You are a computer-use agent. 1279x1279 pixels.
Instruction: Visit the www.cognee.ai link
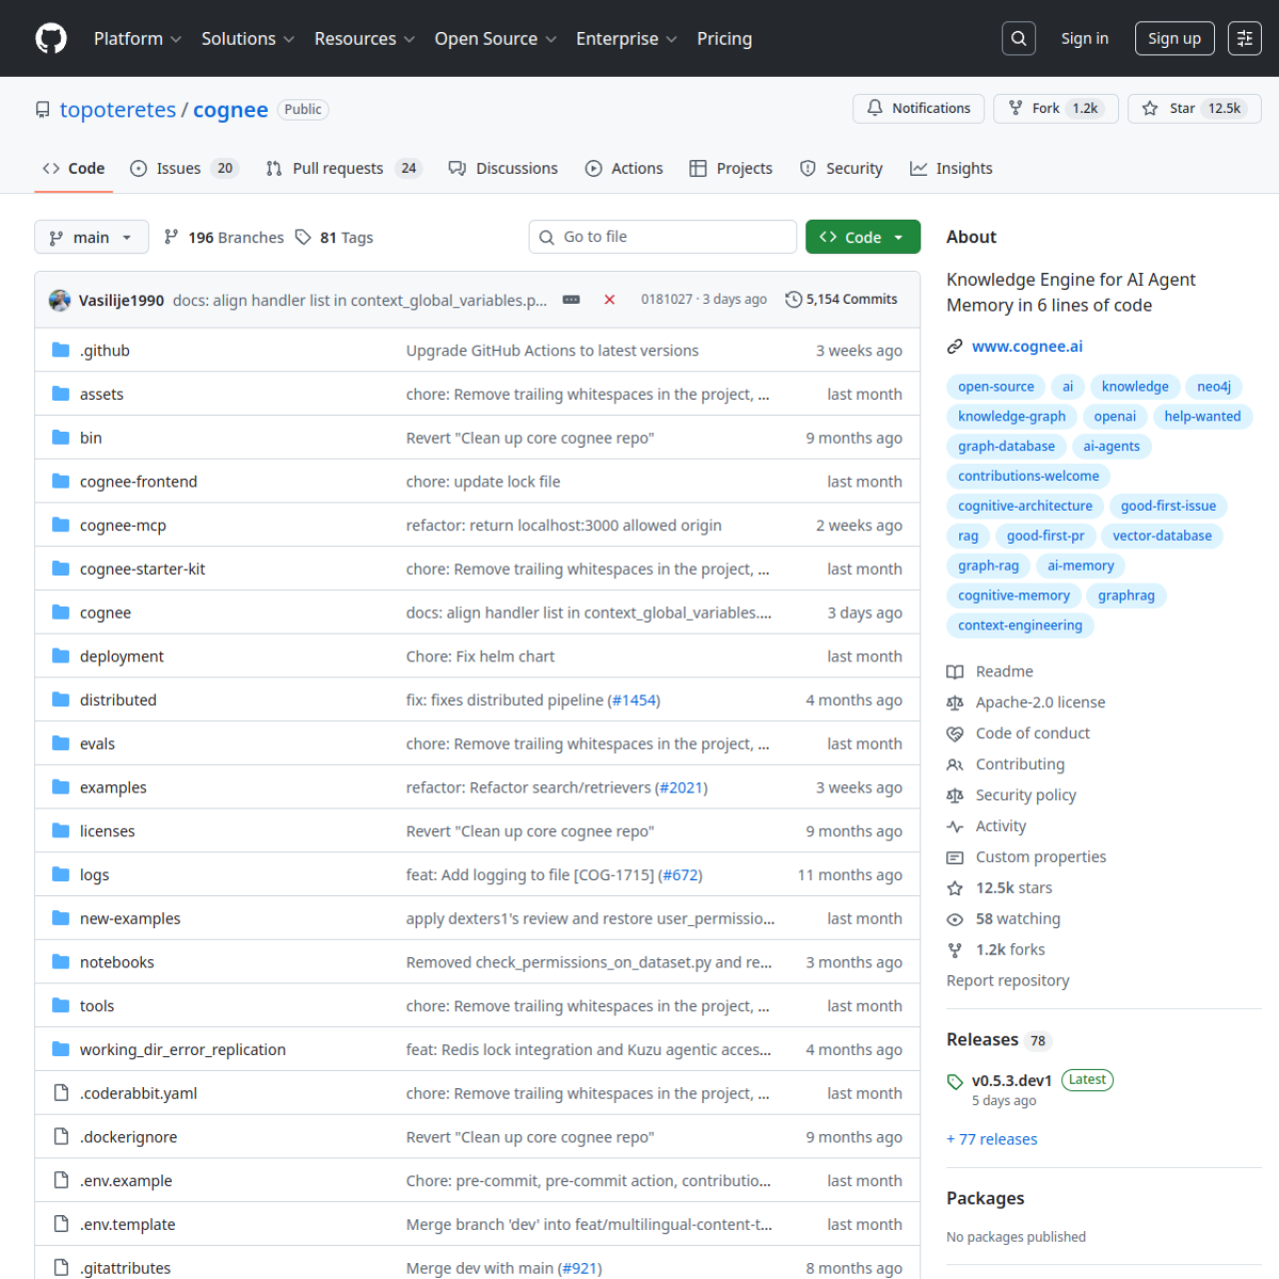1026,346
